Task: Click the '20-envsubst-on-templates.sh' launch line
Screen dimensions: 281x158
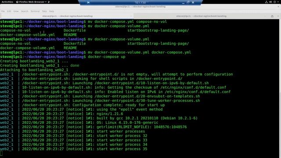Action: pos(111,96)
